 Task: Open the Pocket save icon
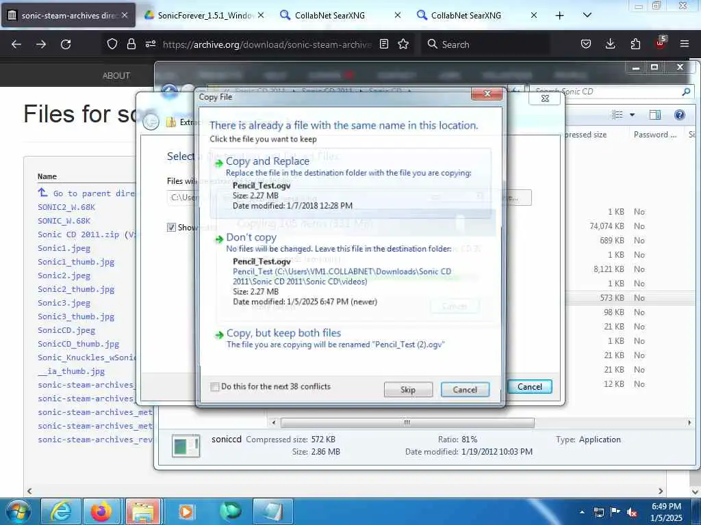[586, 44]
